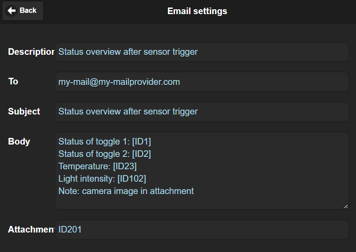
Task: Click the Description field label
Action: click(x=31, y=52)
